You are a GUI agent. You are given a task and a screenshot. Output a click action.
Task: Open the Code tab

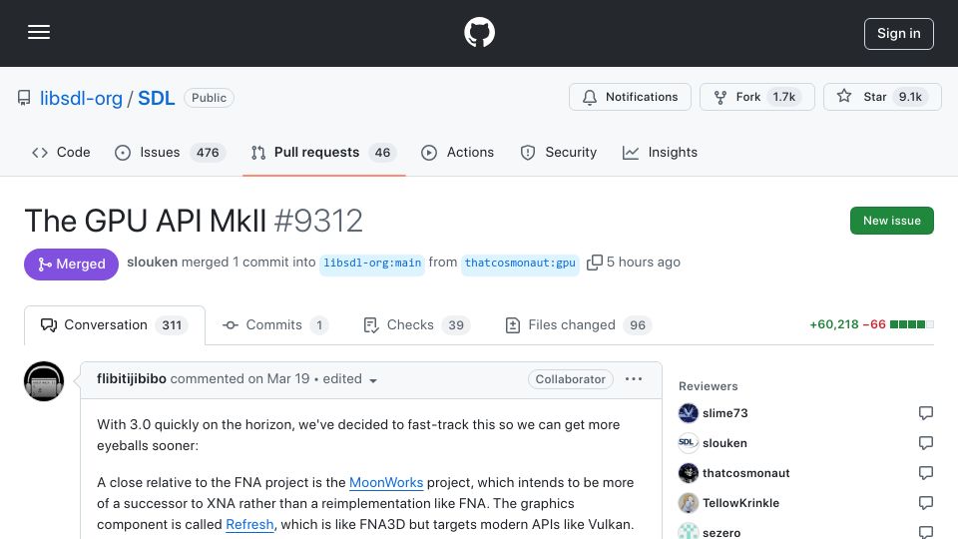(x=61, y=152)
